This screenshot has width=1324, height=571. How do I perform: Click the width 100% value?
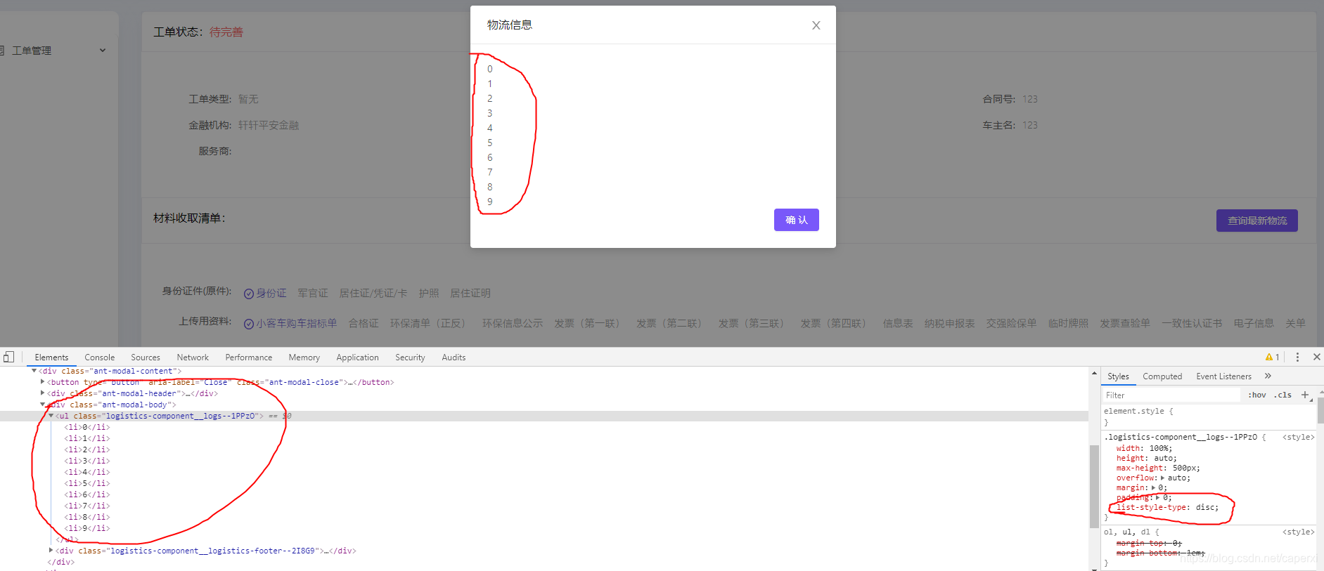click(1159, 448)
